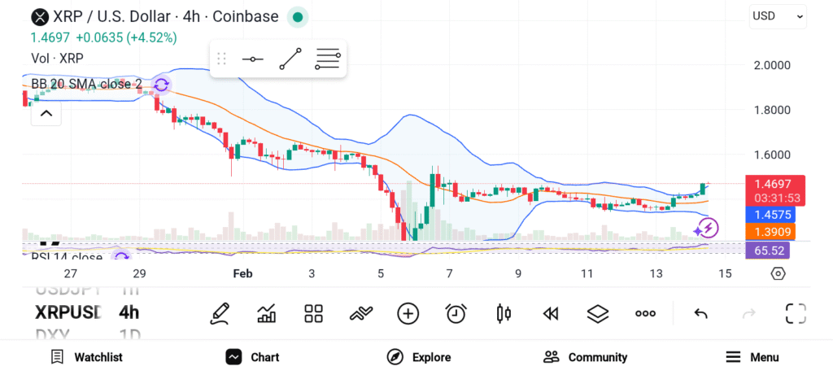Open the drawing tools pencil icon
The height and width of the screenshot is (375, 833).
(x=219, y=313)
